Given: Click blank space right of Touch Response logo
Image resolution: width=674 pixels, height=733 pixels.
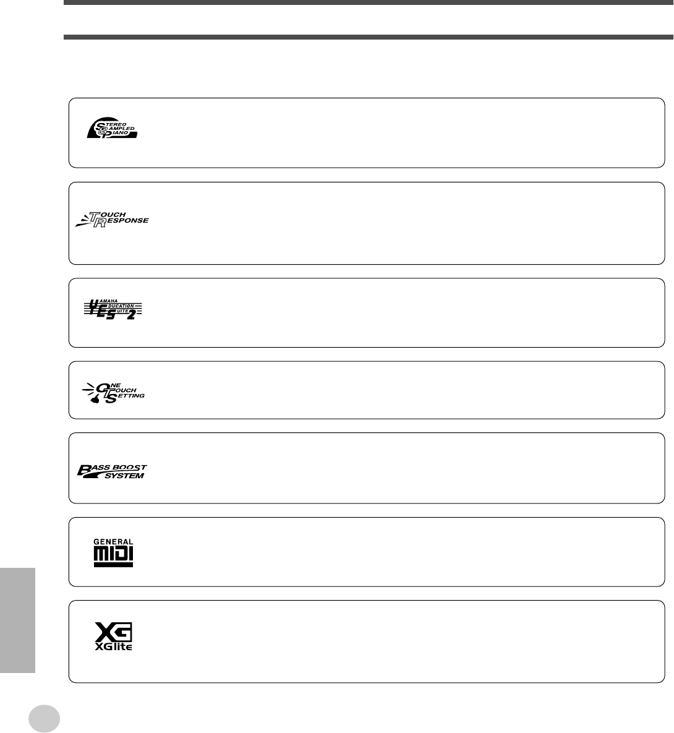Looking at the screenshot, I should (x=396, y=223).
